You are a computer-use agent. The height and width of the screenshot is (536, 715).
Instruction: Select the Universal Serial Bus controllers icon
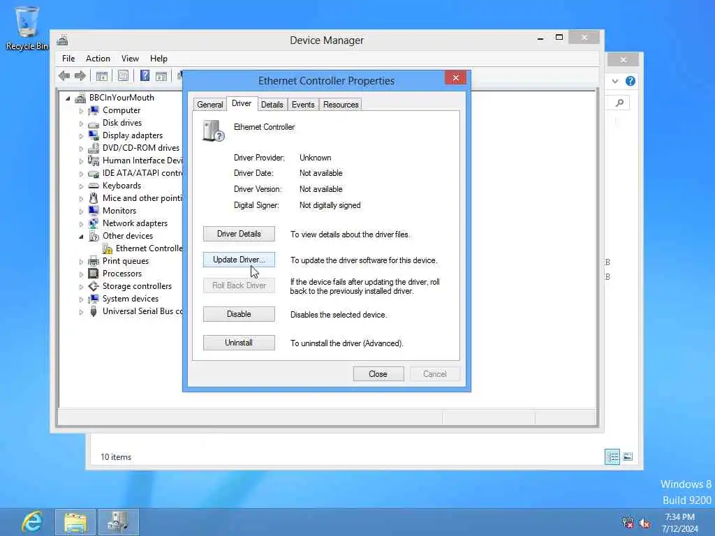pos(94,311)
